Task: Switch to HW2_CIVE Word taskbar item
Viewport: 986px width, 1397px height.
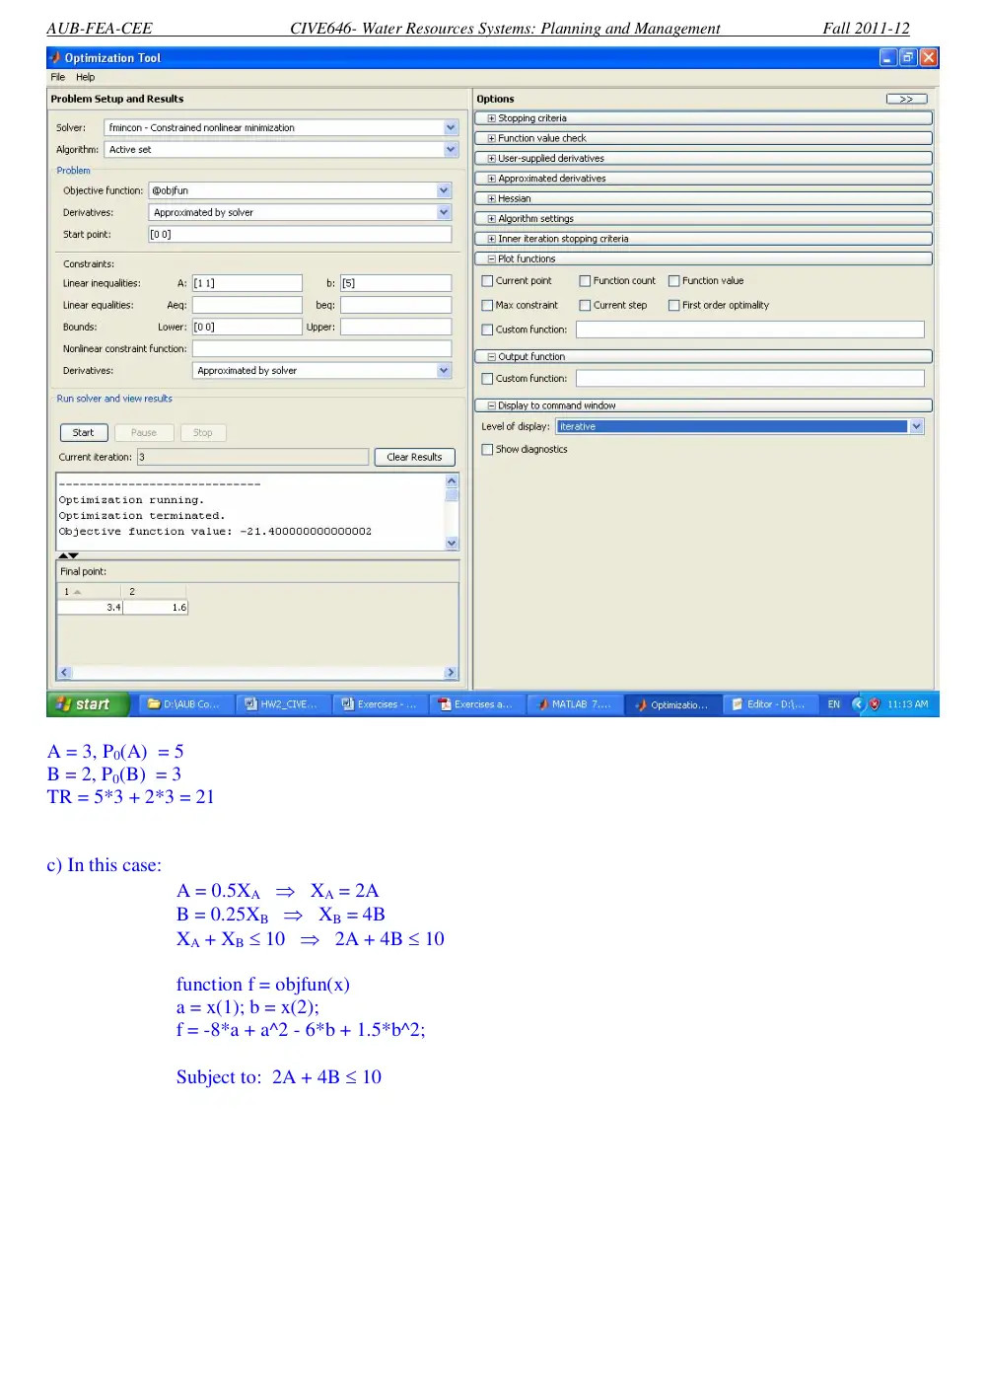Action: [x=283, y=704]
